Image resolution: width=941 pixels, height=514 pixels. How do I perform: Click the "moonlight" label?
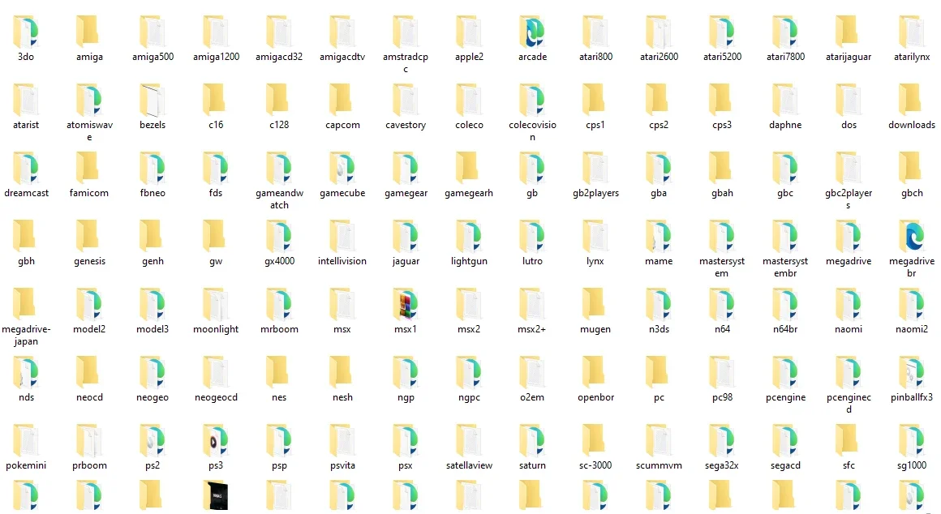[216, 329]
